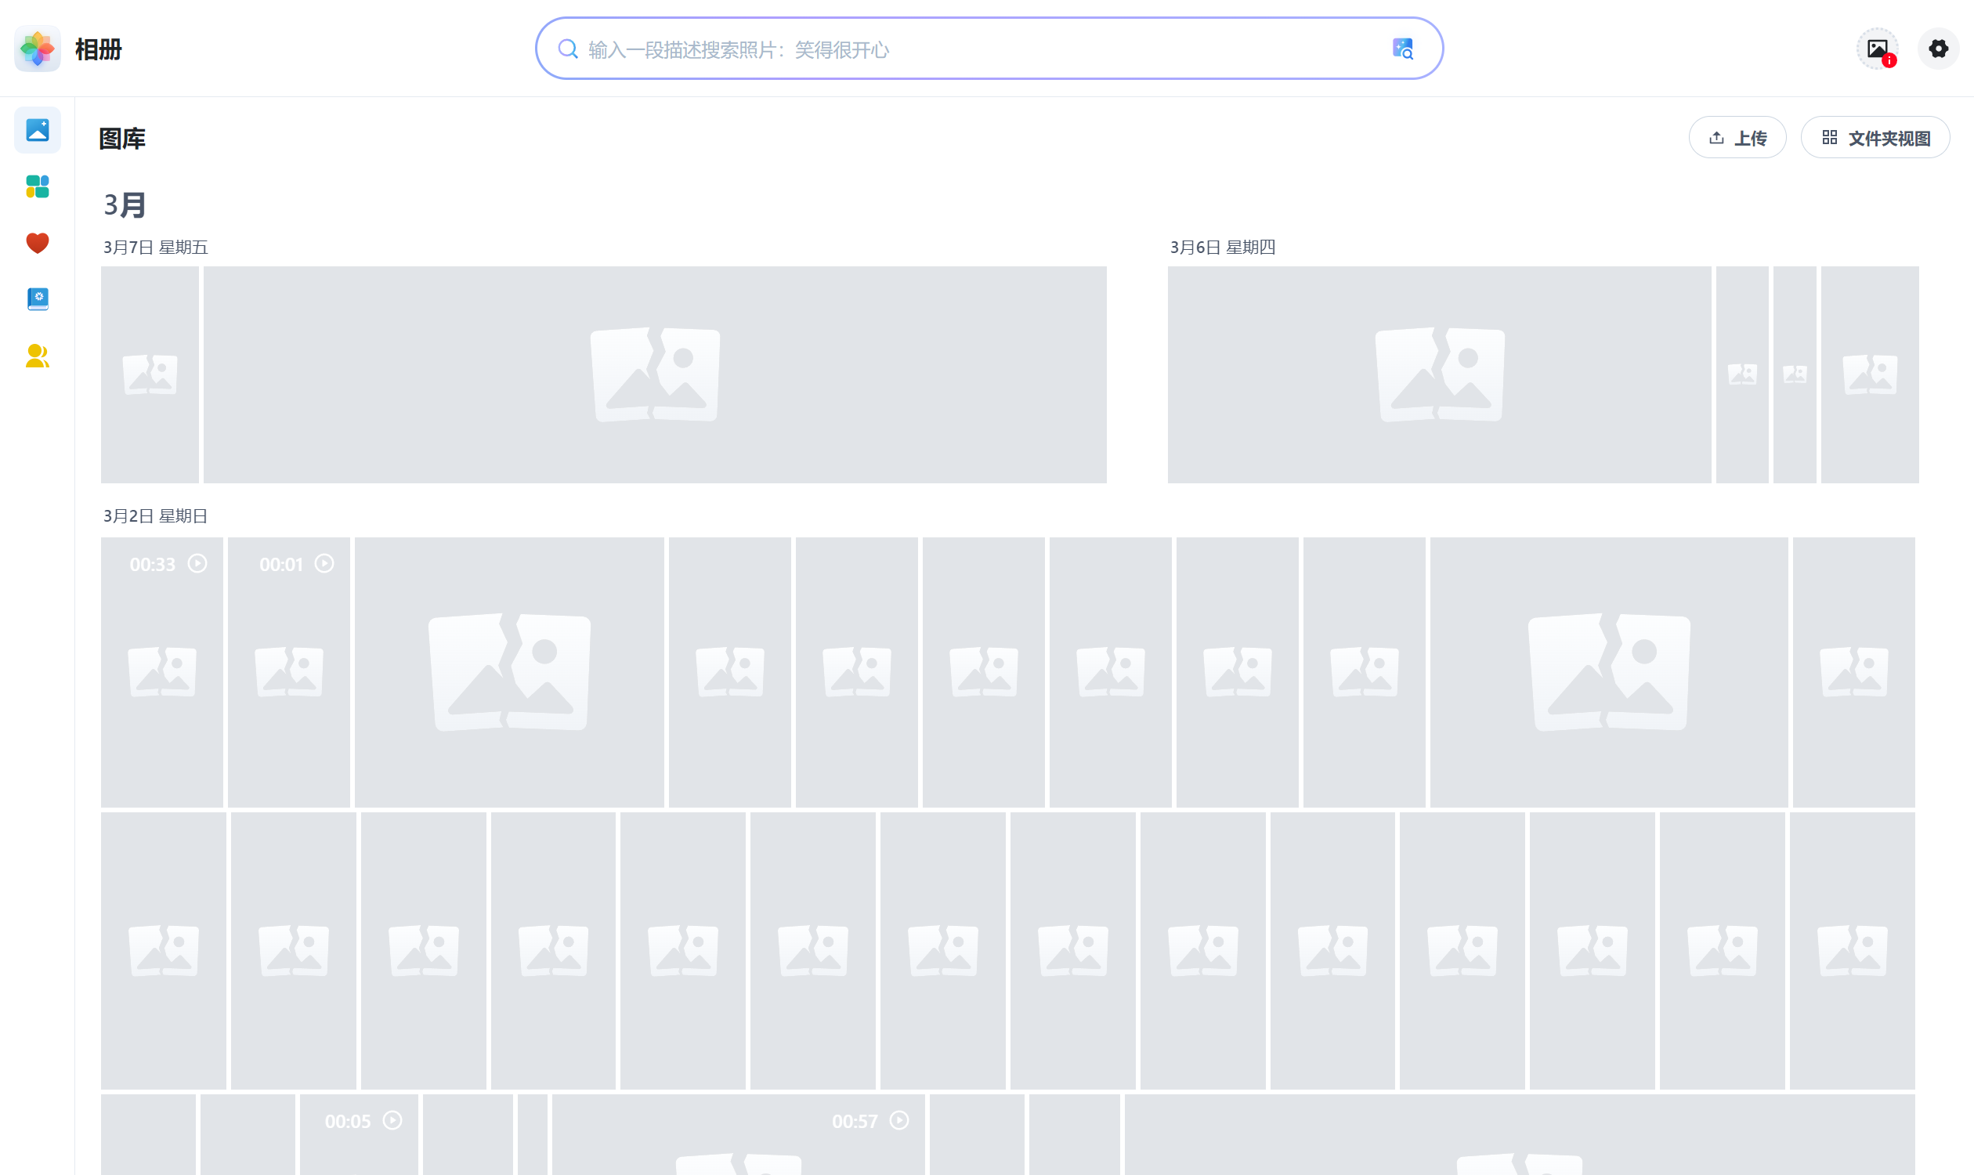The width and height of the screenshot is (1974, 1175).
Task: Open the Gallery section in sidebar
Action: [38, 130]
